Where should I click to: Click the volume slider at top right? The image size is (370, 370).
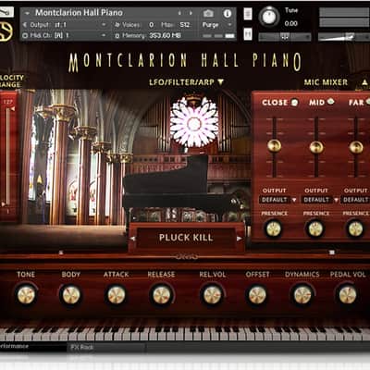pyautogui.click(x=344, y=37)
